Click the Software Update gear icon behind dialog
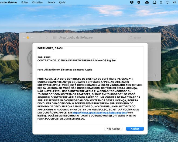The width and height of the screenshot is (178, 142). coord(30,59)
